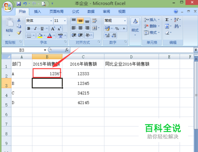Screen dimensions: 198x152
Task: Toggle wrap text in cell
Action: tap(95, 21)
